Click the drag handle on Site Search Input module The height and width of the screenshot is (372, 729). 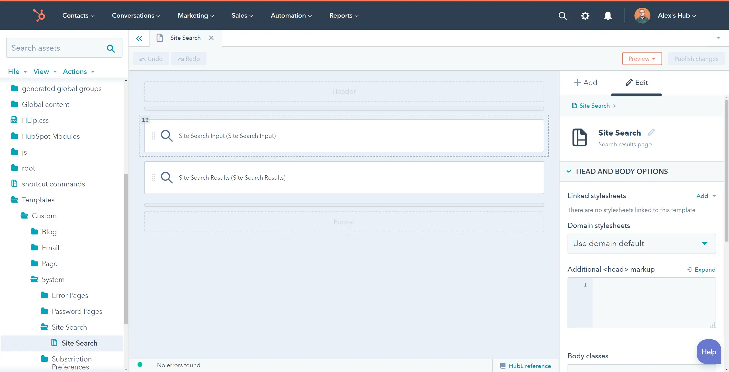pos(154,136)
